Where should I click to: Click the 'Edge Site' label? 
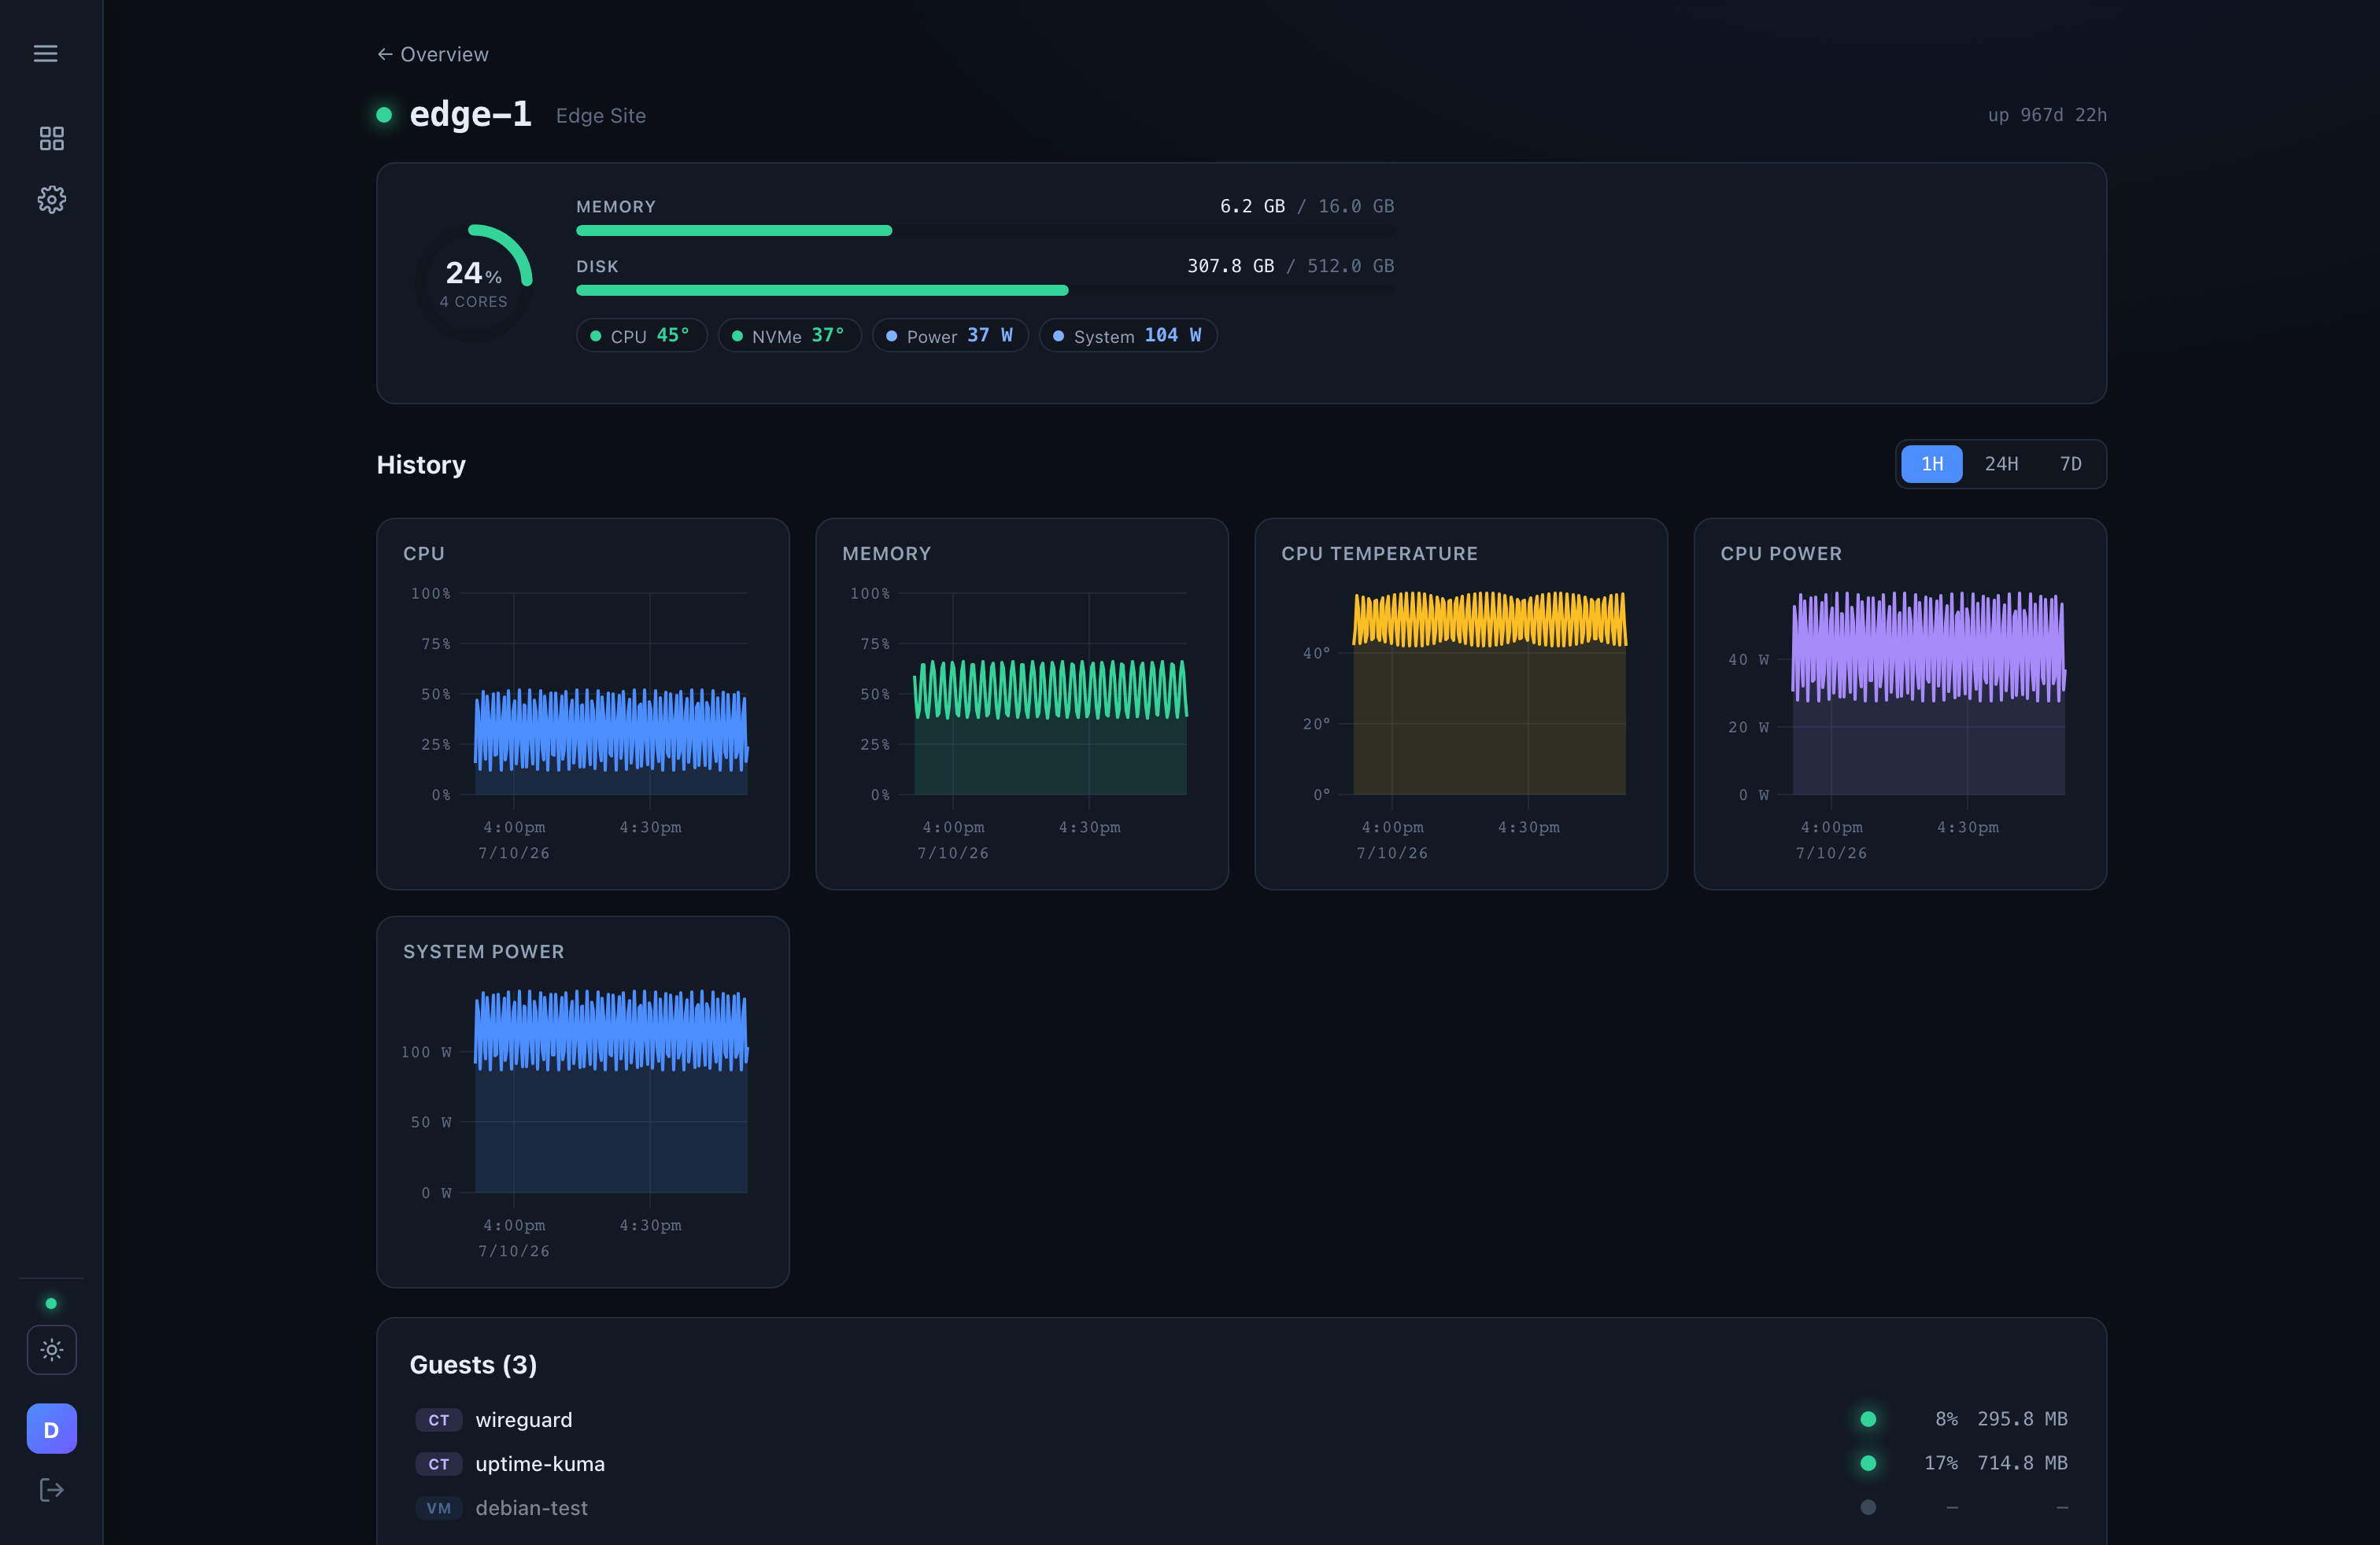tap(601, 116)
